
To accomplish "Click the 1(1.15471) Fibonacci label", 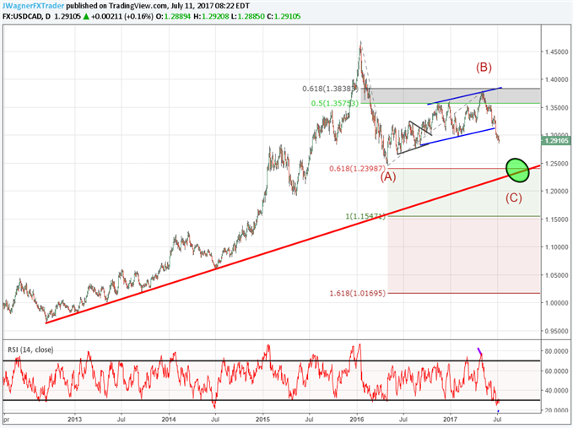I will [365, 216].
